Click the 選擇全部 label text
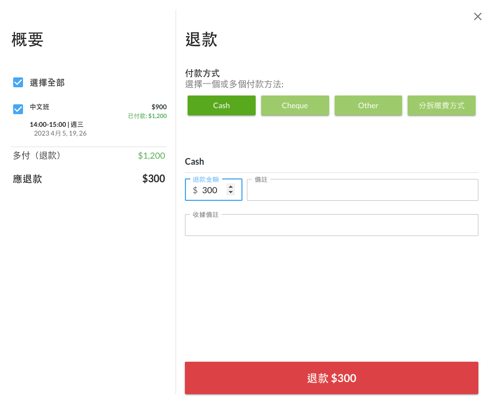 (x=47, y=83)
